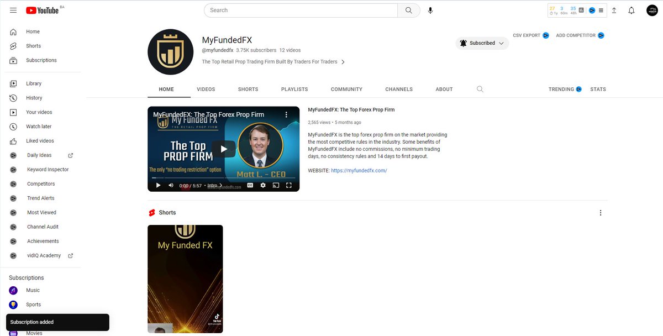Cast the video to a TV

(x=276, y=185)
